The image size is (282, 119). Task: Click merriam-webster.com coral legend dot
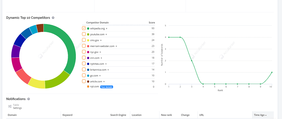[88, 46]
